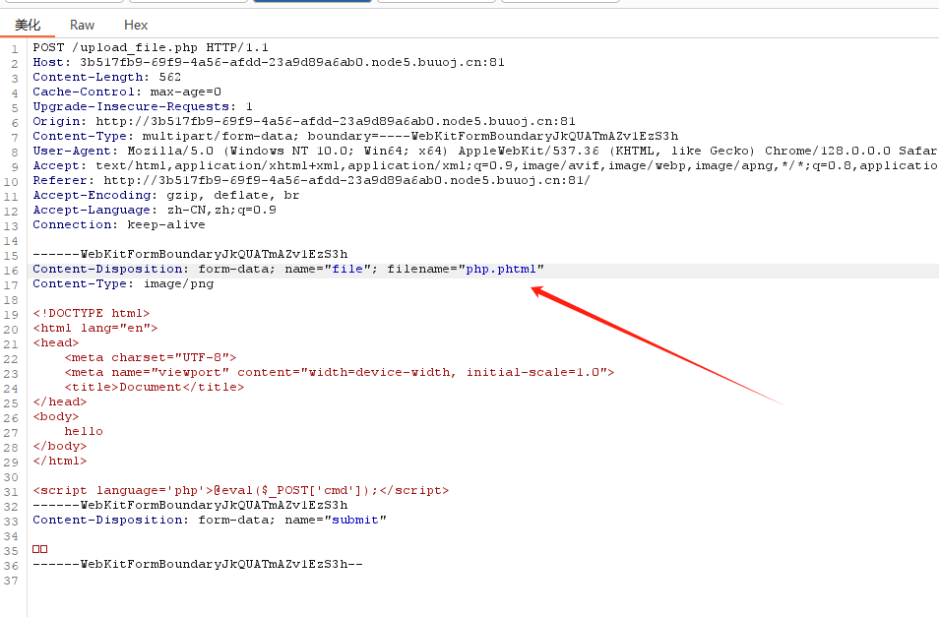Switch to the Raw view tab
Screen dimensions: 939x617
point(82,26)
